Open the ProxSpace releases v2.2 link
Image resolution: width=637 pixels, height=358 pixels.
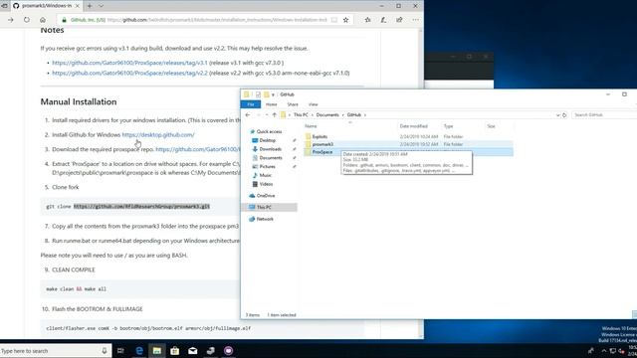point(129,73)
